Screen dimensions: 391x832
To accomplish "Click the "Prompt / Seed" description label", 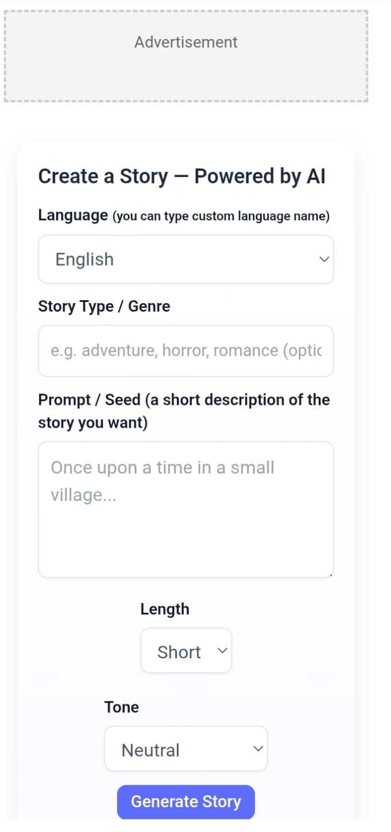I will 184,411.
